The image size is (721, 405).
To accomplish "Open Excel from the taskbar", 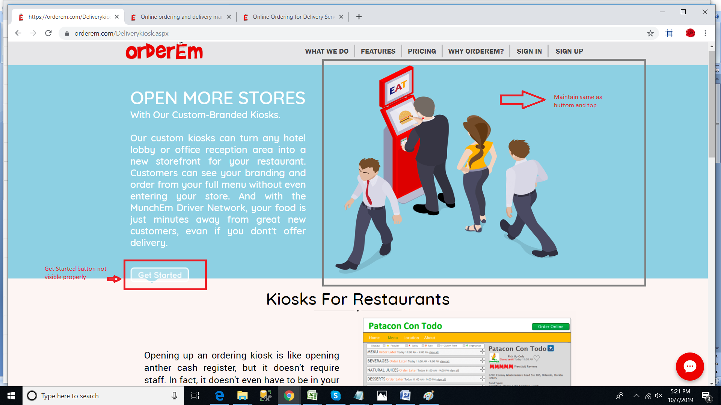I will point(312,396).
